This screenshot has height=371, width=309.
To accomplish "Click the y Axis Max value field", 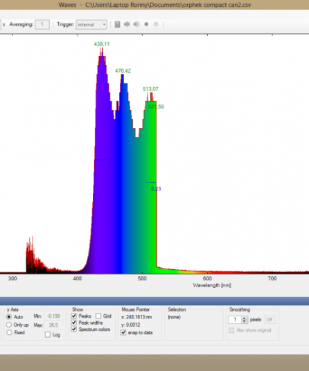I will tap(53, 325).
